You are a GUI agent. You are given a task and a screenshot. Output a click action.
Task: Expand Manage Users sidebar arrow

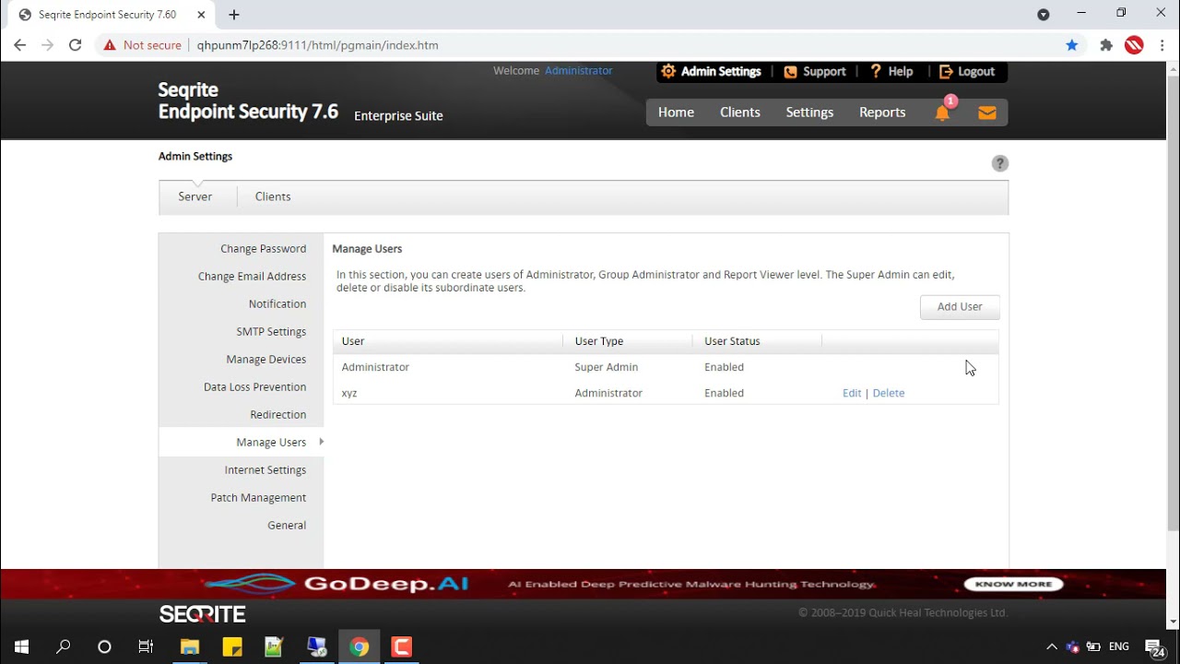[321, 442]
